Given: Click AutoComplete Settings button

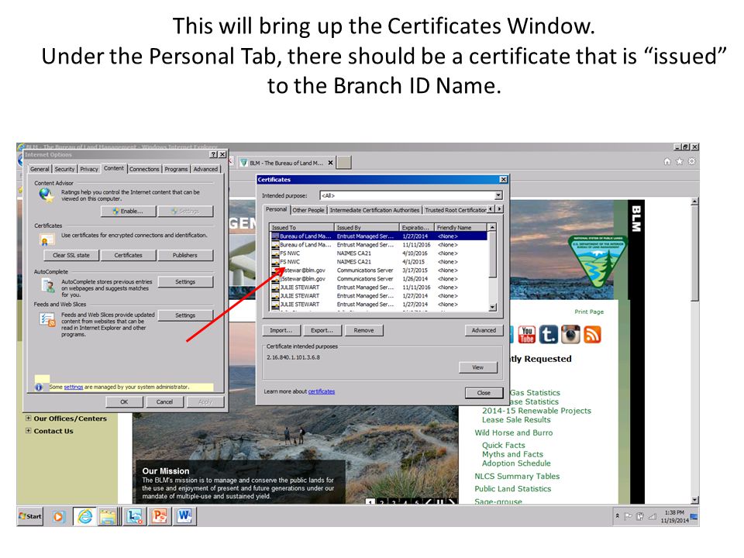Looking at the screenshot, I should tap(185, 282).
